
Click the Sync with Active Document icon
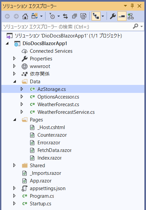click(65, 16)
